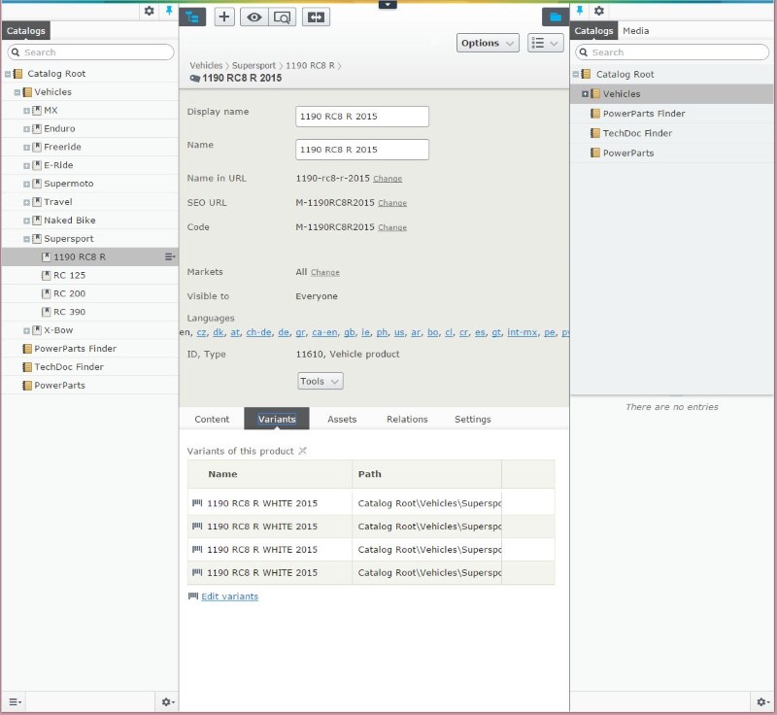This screenshot has width=777, height=715.
Task: Select TechDoc Finder in left tree
Action: [69, 366]
